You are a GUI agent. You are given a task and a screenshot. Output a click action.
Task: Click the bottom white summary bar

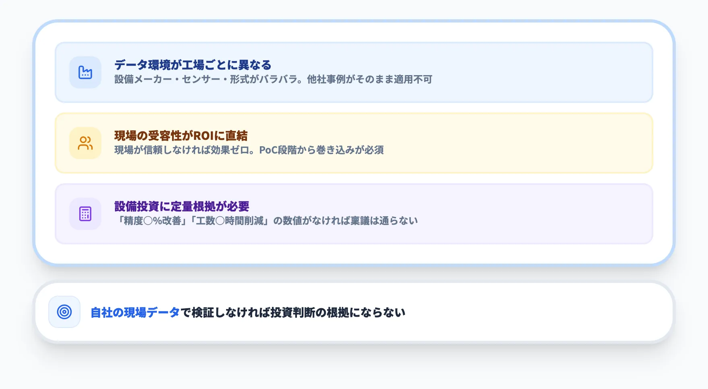coord(354,311)
